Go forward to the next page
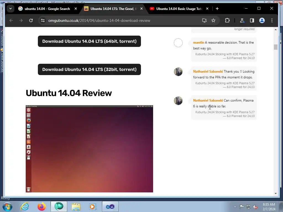The height and width of the screenshot is (212, 283). pyautogui.click(x=21, y=20)
